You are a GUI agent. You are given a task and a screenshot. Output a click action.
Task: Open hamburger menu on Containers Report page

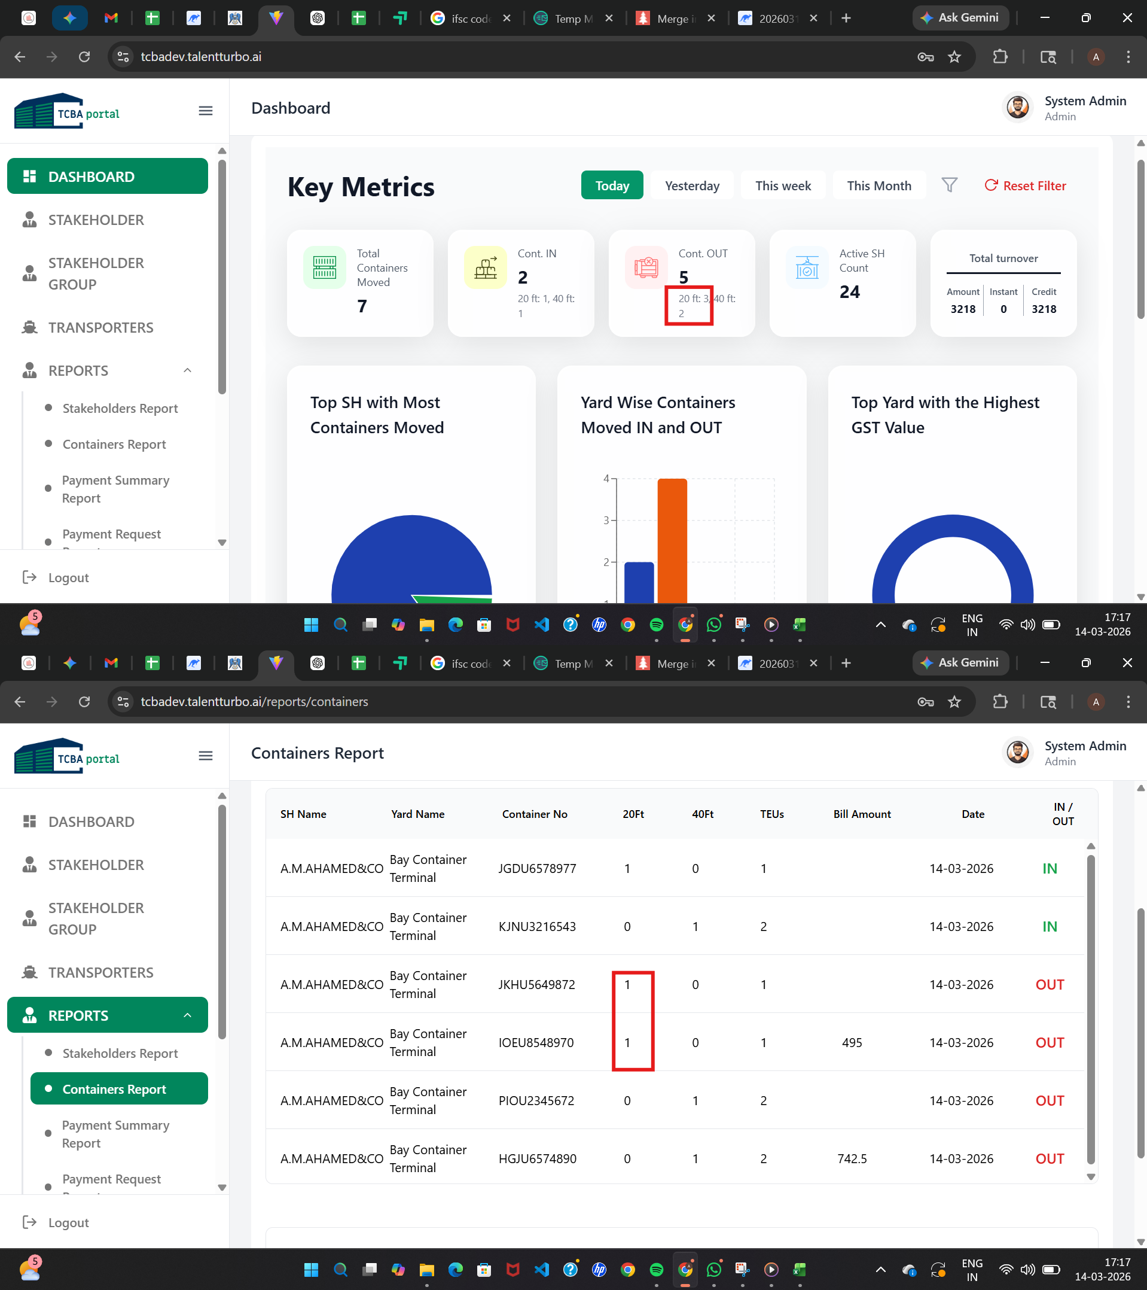(x=206, y=756)
